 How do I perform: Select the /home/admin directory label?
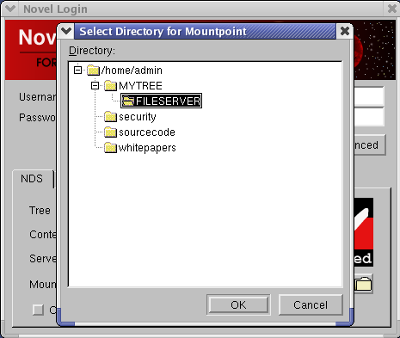[132, 71]
